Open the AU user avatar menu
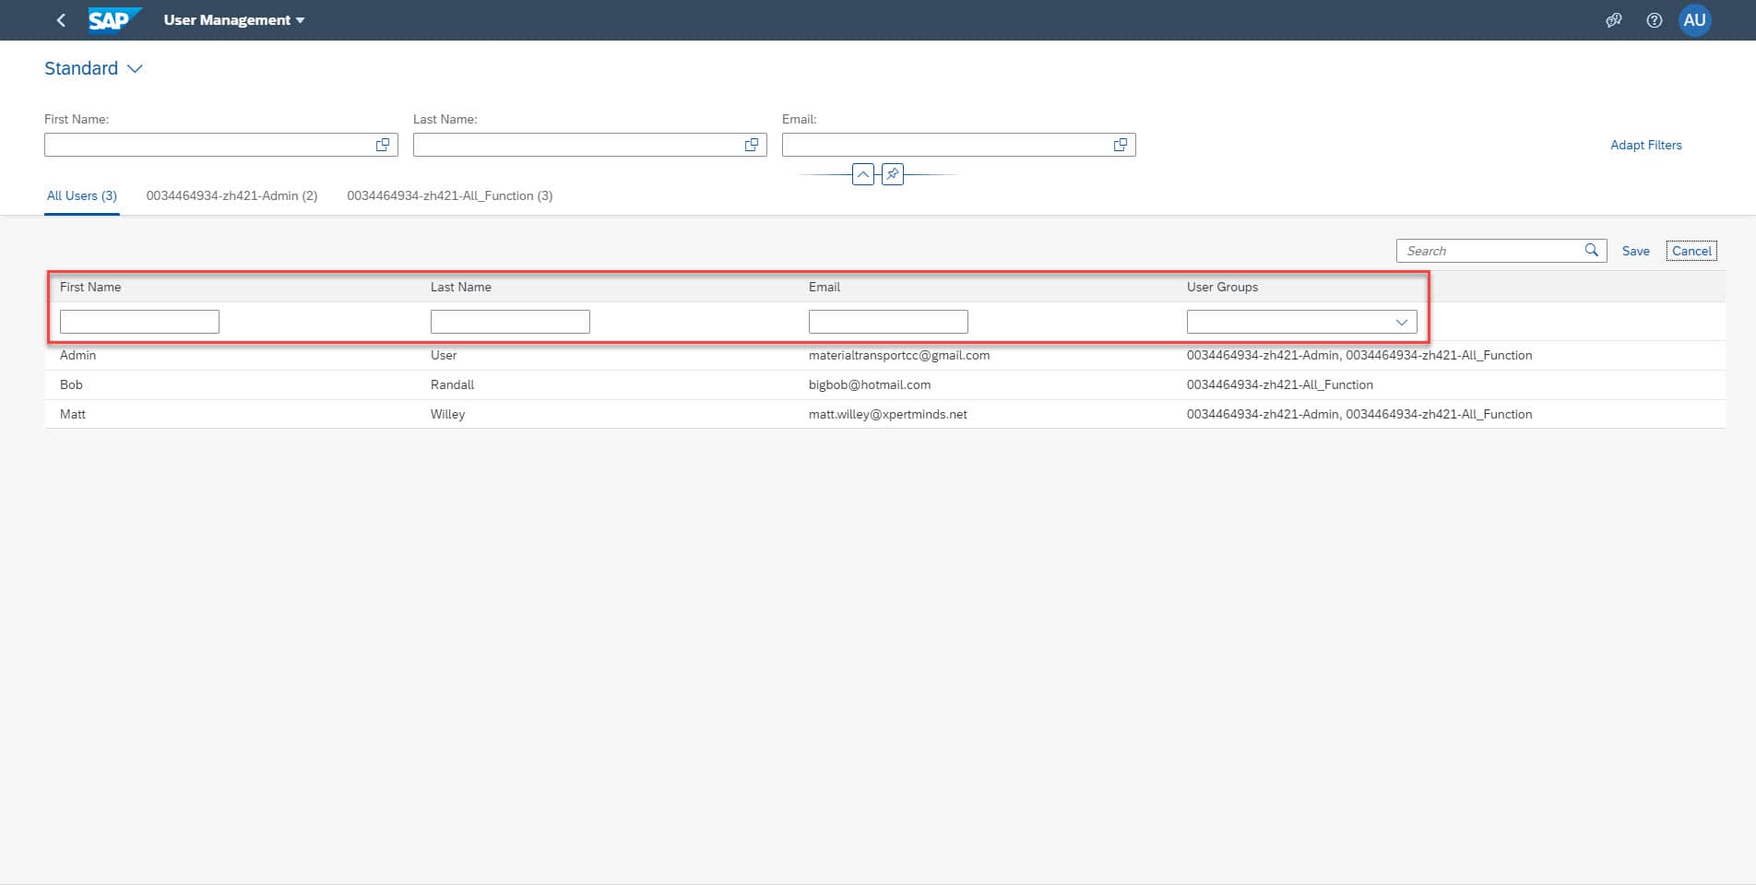Viewport: 1756px width, 885px height. (x=1694, y=20)
